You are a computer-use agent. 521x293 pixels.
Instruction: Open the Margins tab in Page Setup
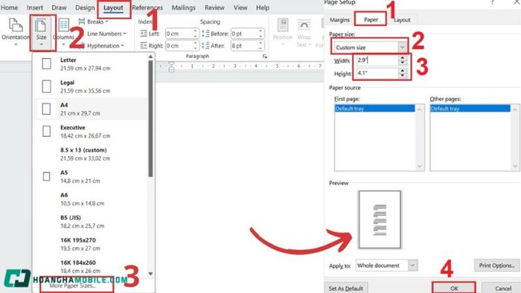point(339,20)
